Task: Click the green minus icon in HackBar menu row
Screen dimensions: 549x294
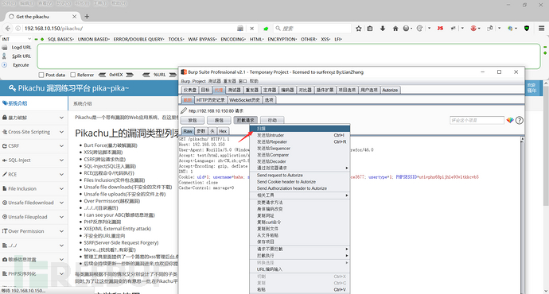Action: [36, 39]
